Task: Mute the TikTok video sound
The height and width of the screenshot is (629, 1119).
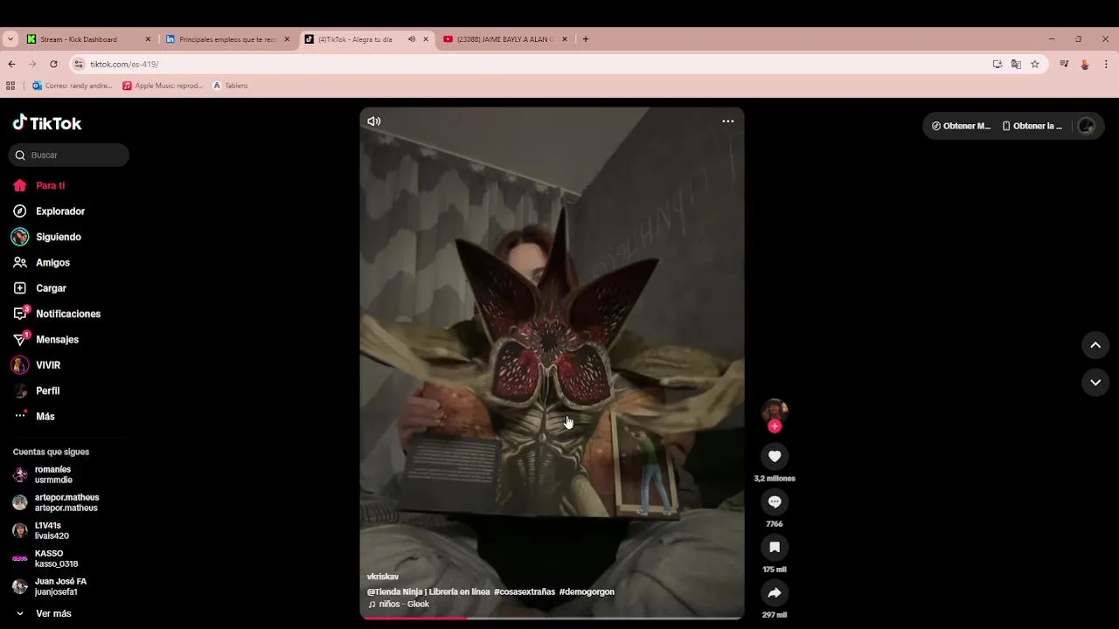Action: 374,121
